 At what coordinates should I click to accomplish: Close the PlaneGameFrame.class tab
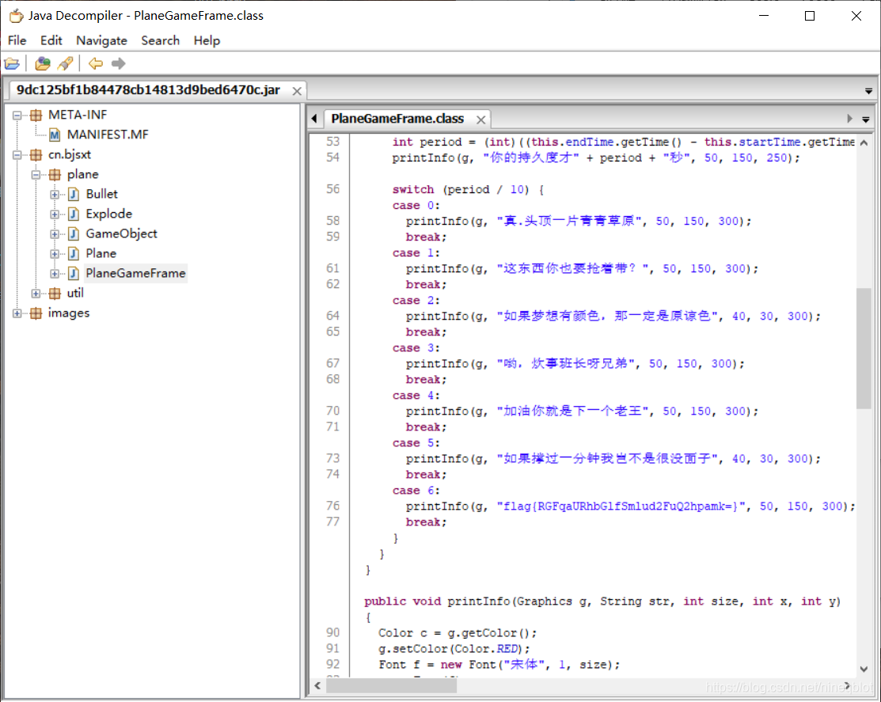481,120
